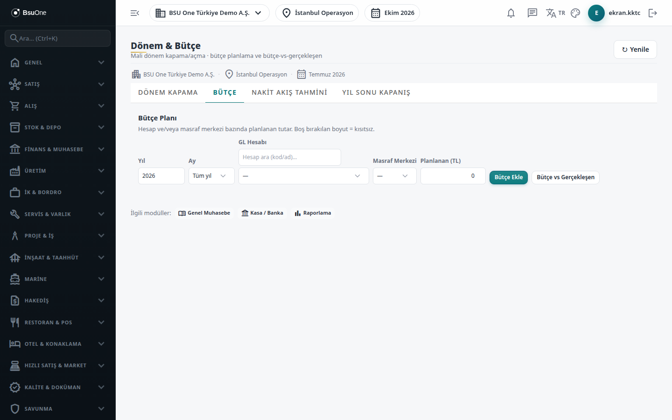The image size is (672, 420).
Task: Open the Alış shopping cart icon
Action: [x=15, y=106]
